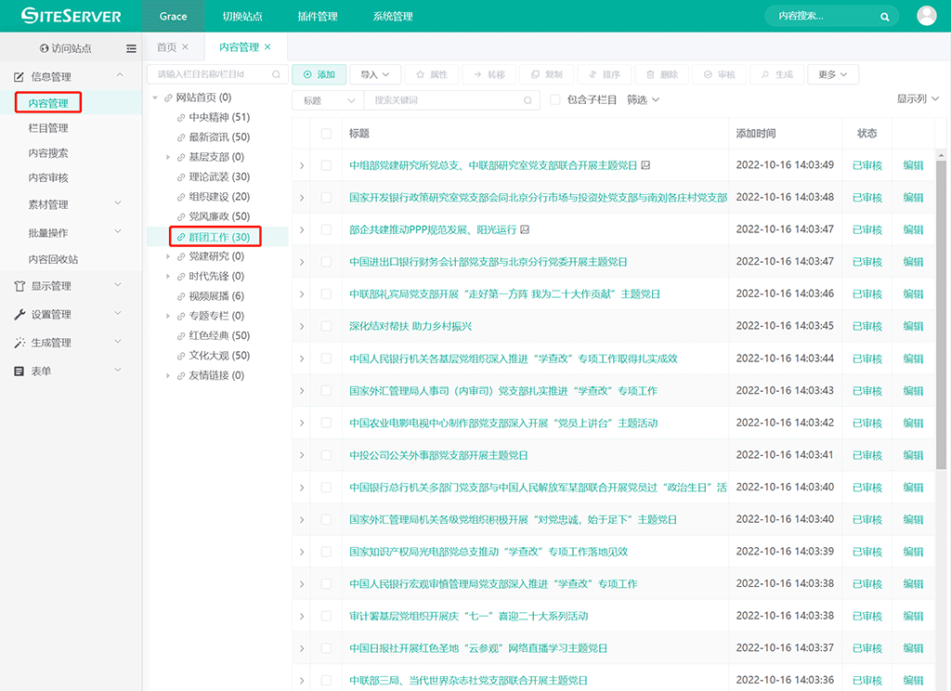Screen dimensions: 951x691
Task: Toggle the sidebar collapse hamburger icon
Action: [x=131, y=48]
